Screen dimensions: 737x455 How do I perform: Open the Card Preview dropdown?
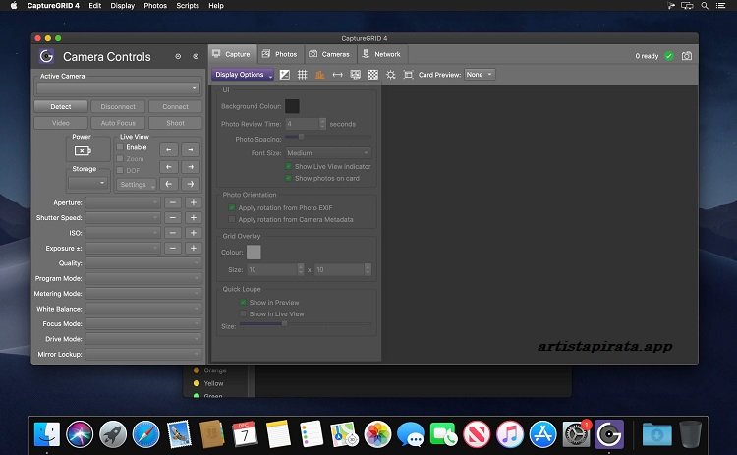480,75
